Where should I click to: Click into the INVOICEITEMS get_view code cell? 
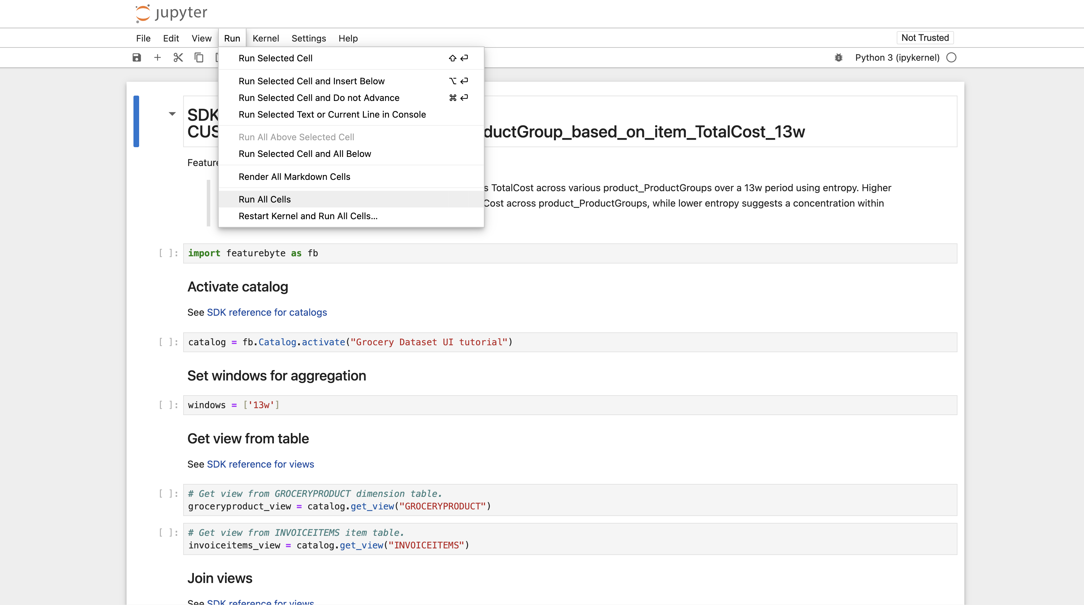570,539
